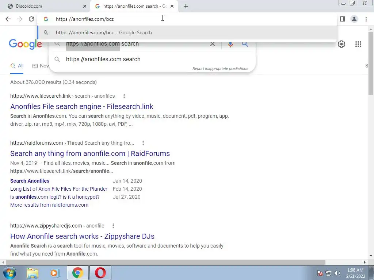Open Opera browser from the taskbar
Viewport: 374px width, 280px height.
tap(100, 273)
